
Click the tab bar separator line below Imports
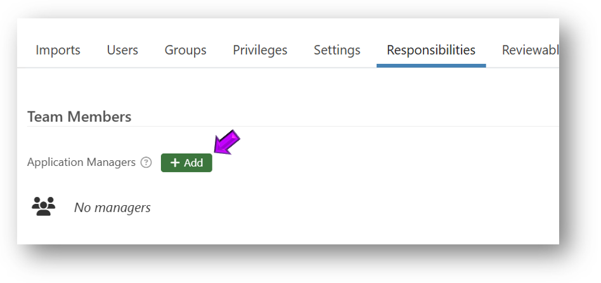coord(58,67)
